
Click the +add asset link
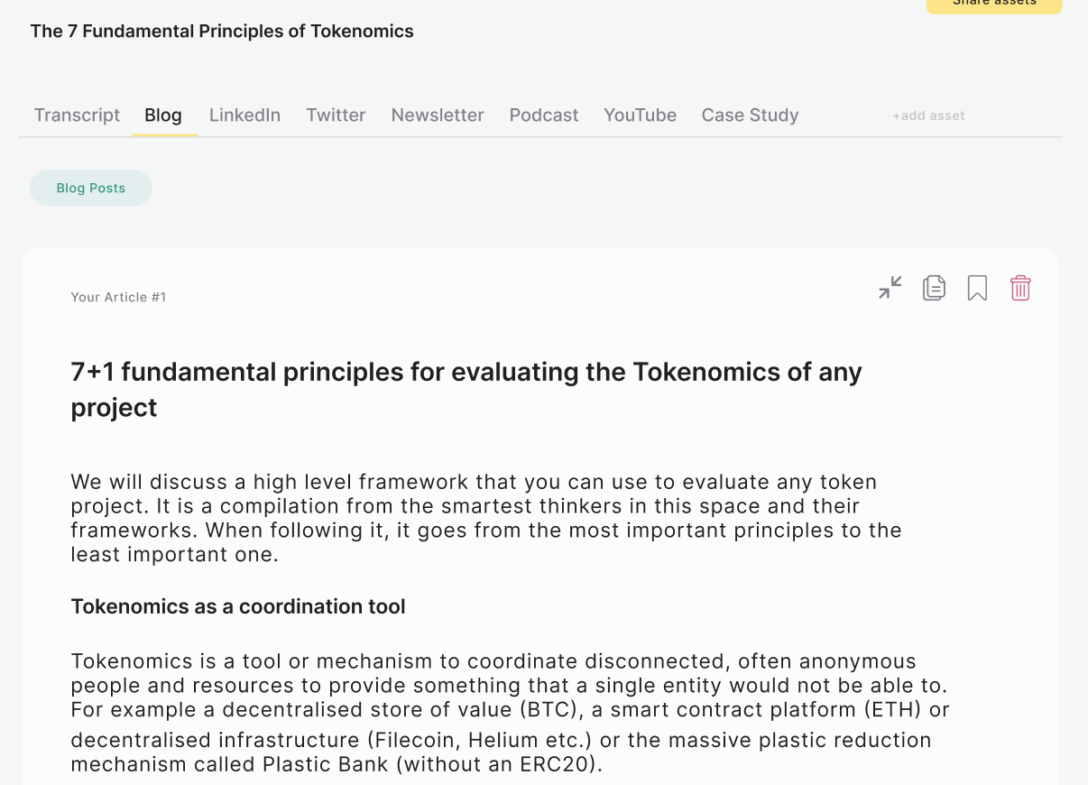click(928, 116)
